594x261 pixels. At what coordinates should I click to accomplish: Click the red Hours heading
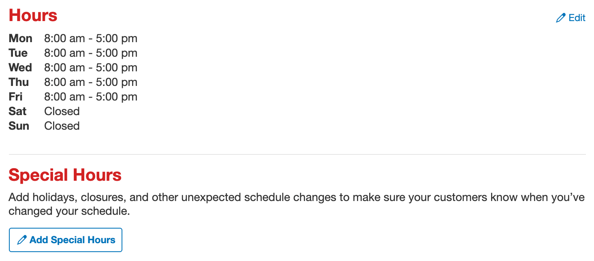tap(33, 15)
